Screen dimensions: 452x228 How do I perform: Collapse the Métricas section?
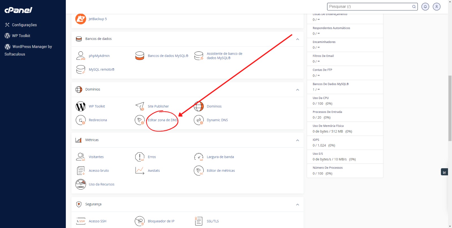click(x=297, y=140)
